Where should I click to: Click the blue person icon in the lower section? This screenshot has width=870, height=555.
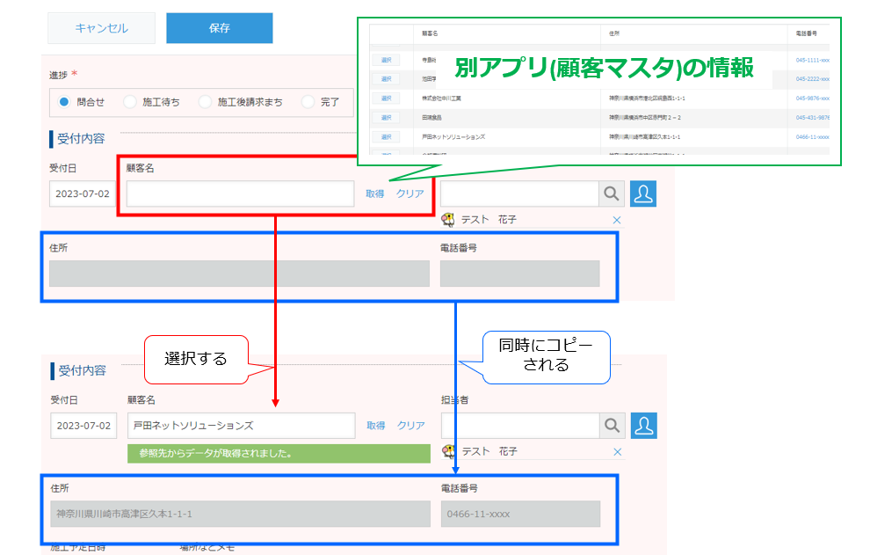click(x=642, y=426)
